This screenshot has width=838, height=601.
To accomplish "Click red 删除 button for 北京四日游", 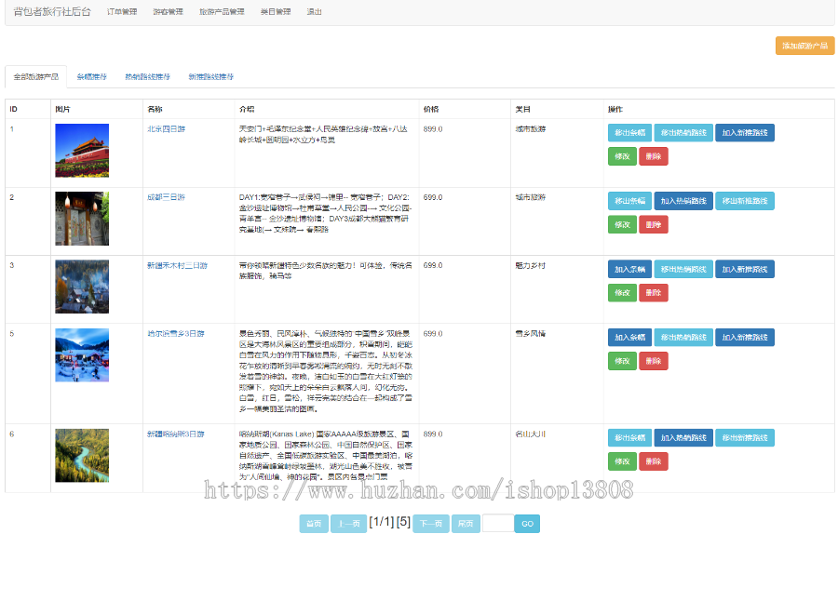I will [x=654, y=156].
